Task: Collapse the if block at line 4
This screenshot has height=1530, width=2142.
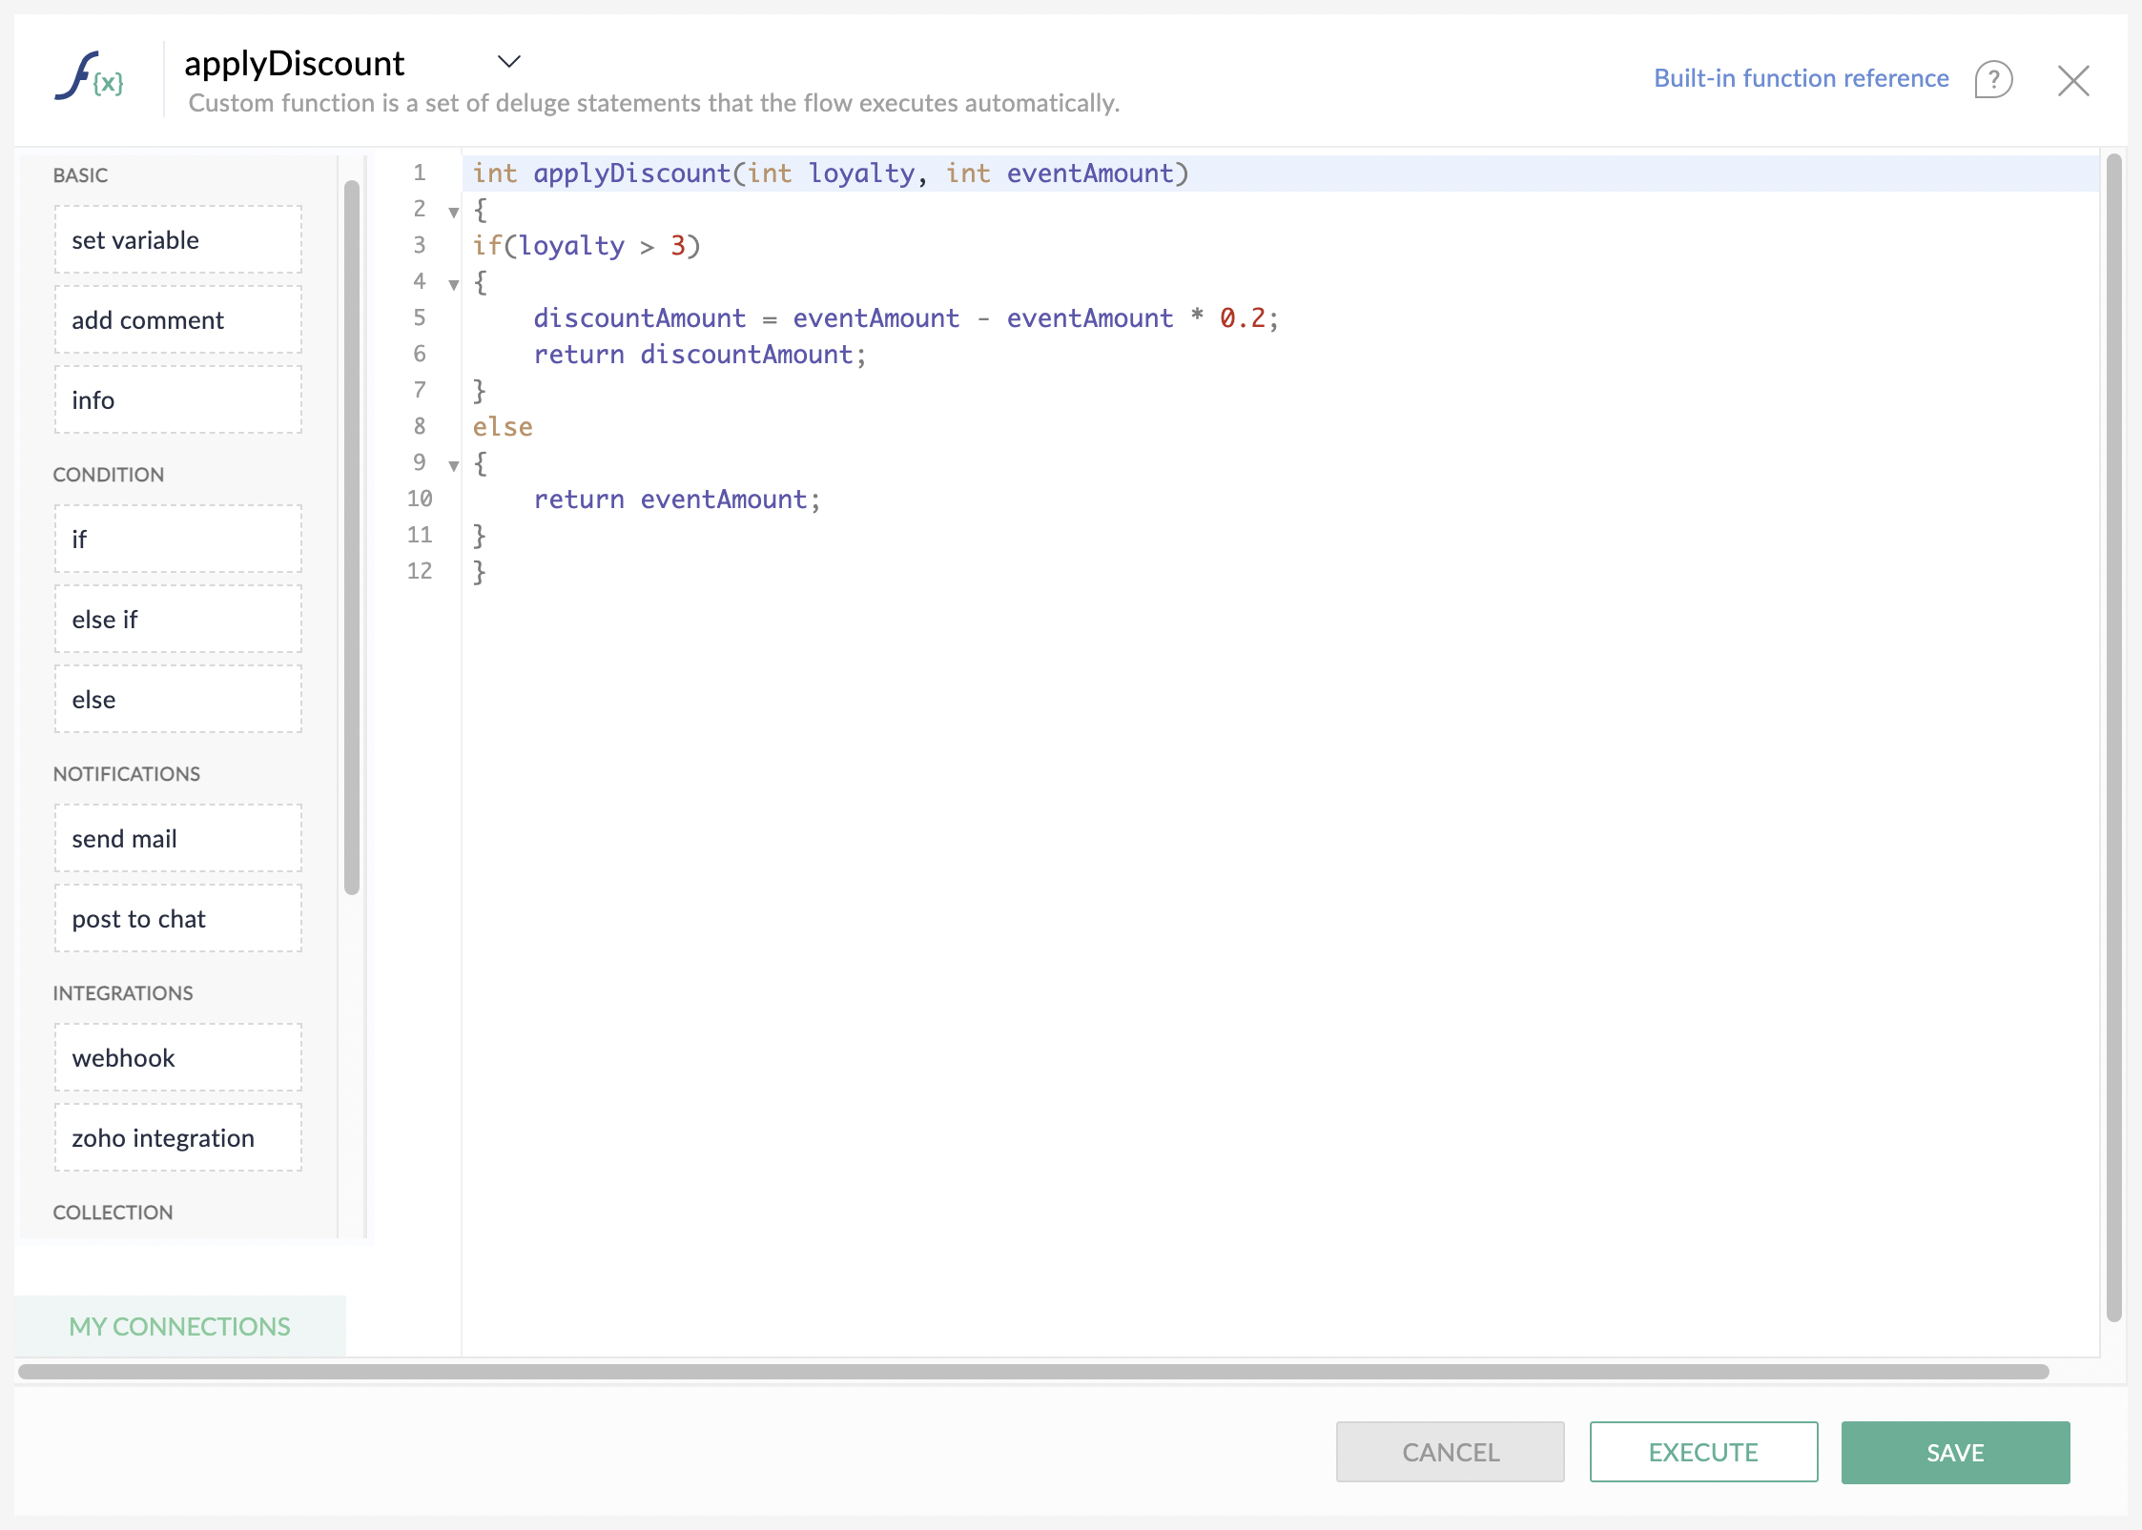Action: (x=454, y=284)
